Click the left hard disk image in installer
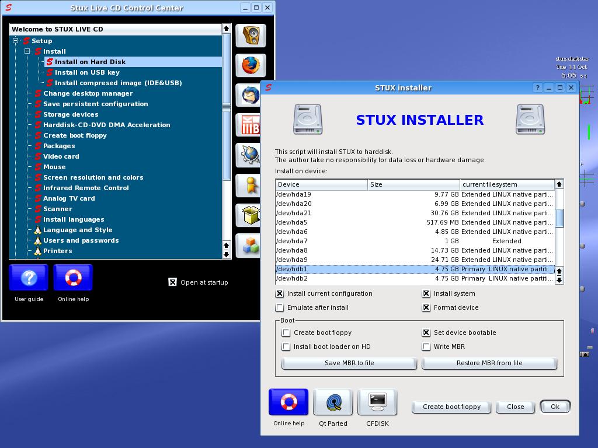 pyautogui.click(x=308, y=120)
